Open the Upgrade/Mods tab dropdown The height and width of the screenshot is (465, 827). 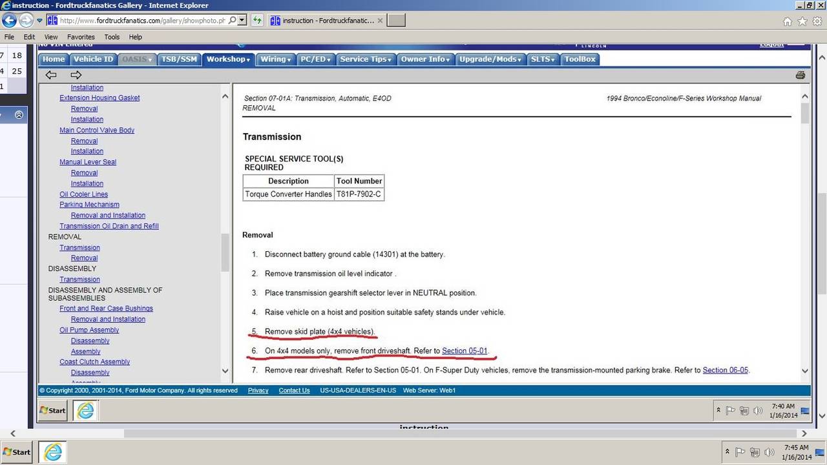click(491, 59)
